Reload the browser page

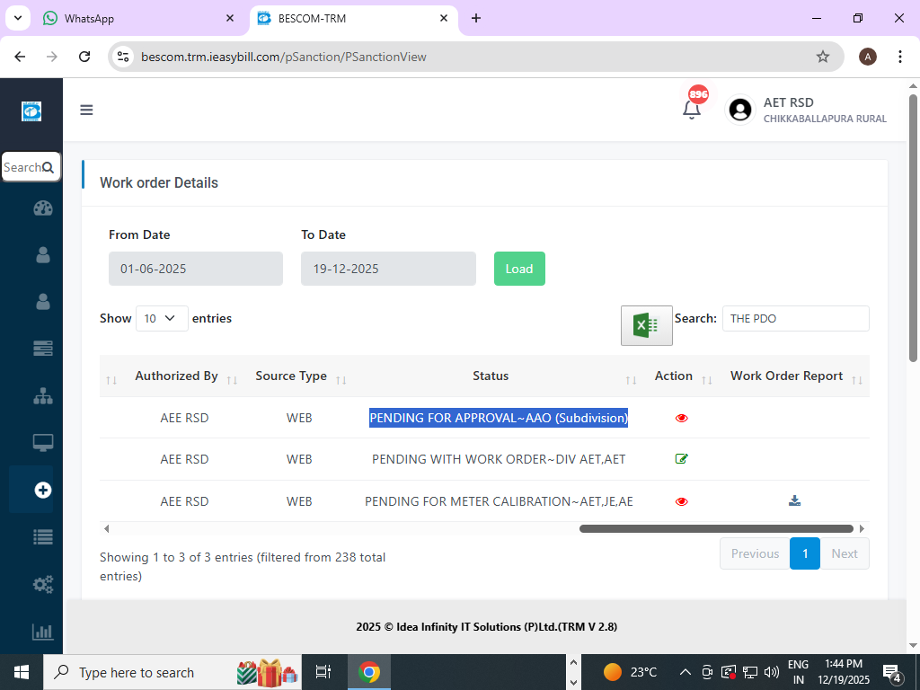pos(84,57)
